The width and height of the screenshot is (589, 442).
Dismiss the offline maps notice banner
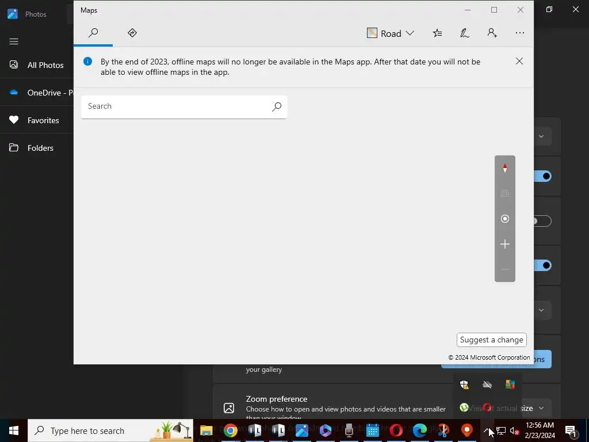(519, 61)
